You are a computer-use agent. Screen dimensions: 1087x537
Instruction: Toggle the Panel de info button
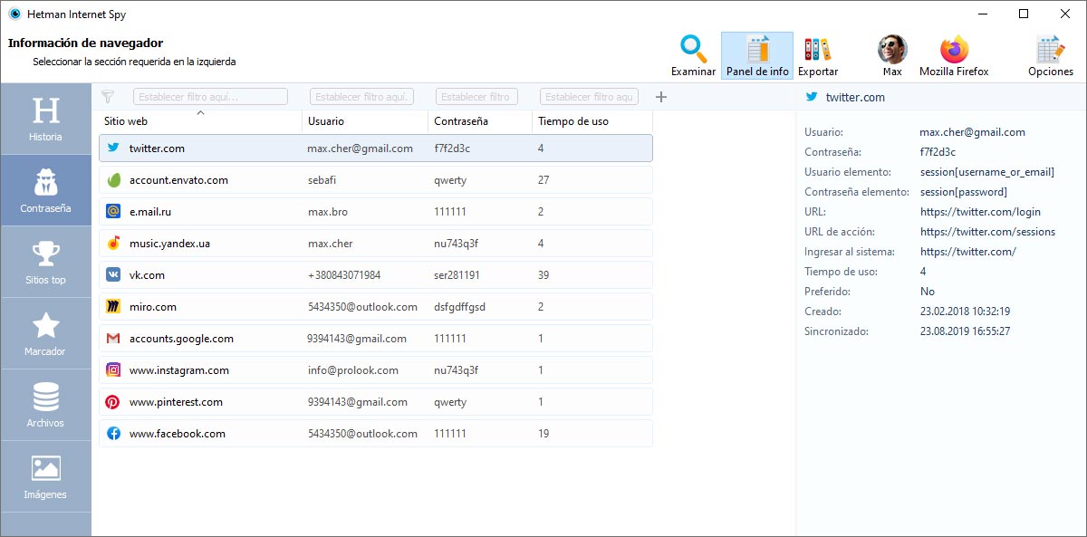coord(757,55)
